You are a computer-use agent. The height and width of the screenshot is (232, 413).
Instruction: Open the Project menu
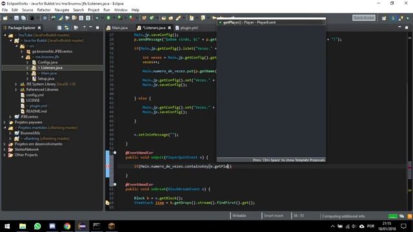pyautogui.click(x=94, y=10)
